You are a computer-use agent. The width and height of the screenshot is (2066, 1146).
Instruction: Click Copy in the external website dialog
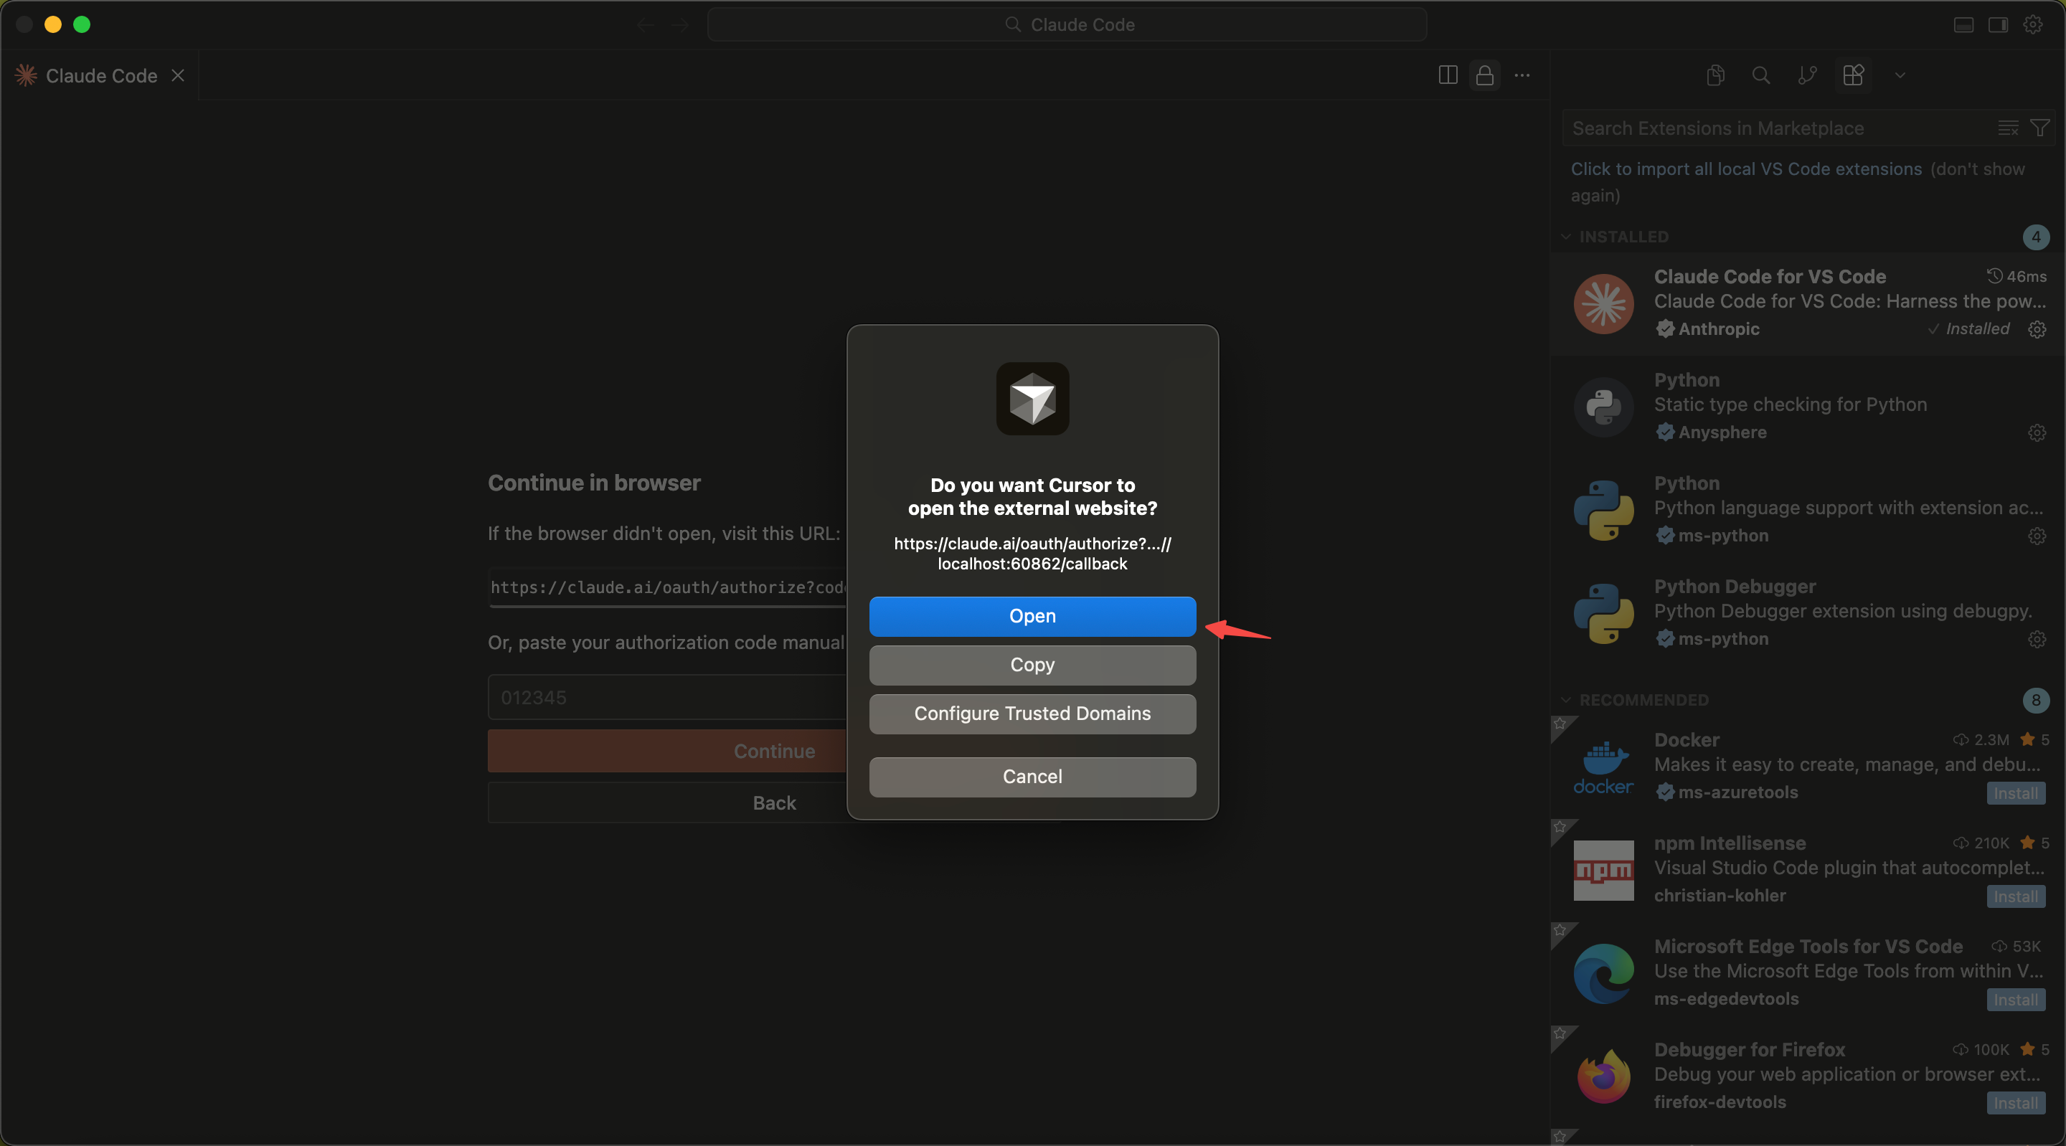pos(1032,665)
